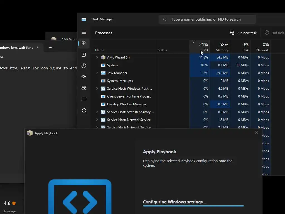This screenshot has height=214, width=285.
Task: Click Task Manager's 35.9 MB memory value
Action: 222,73
